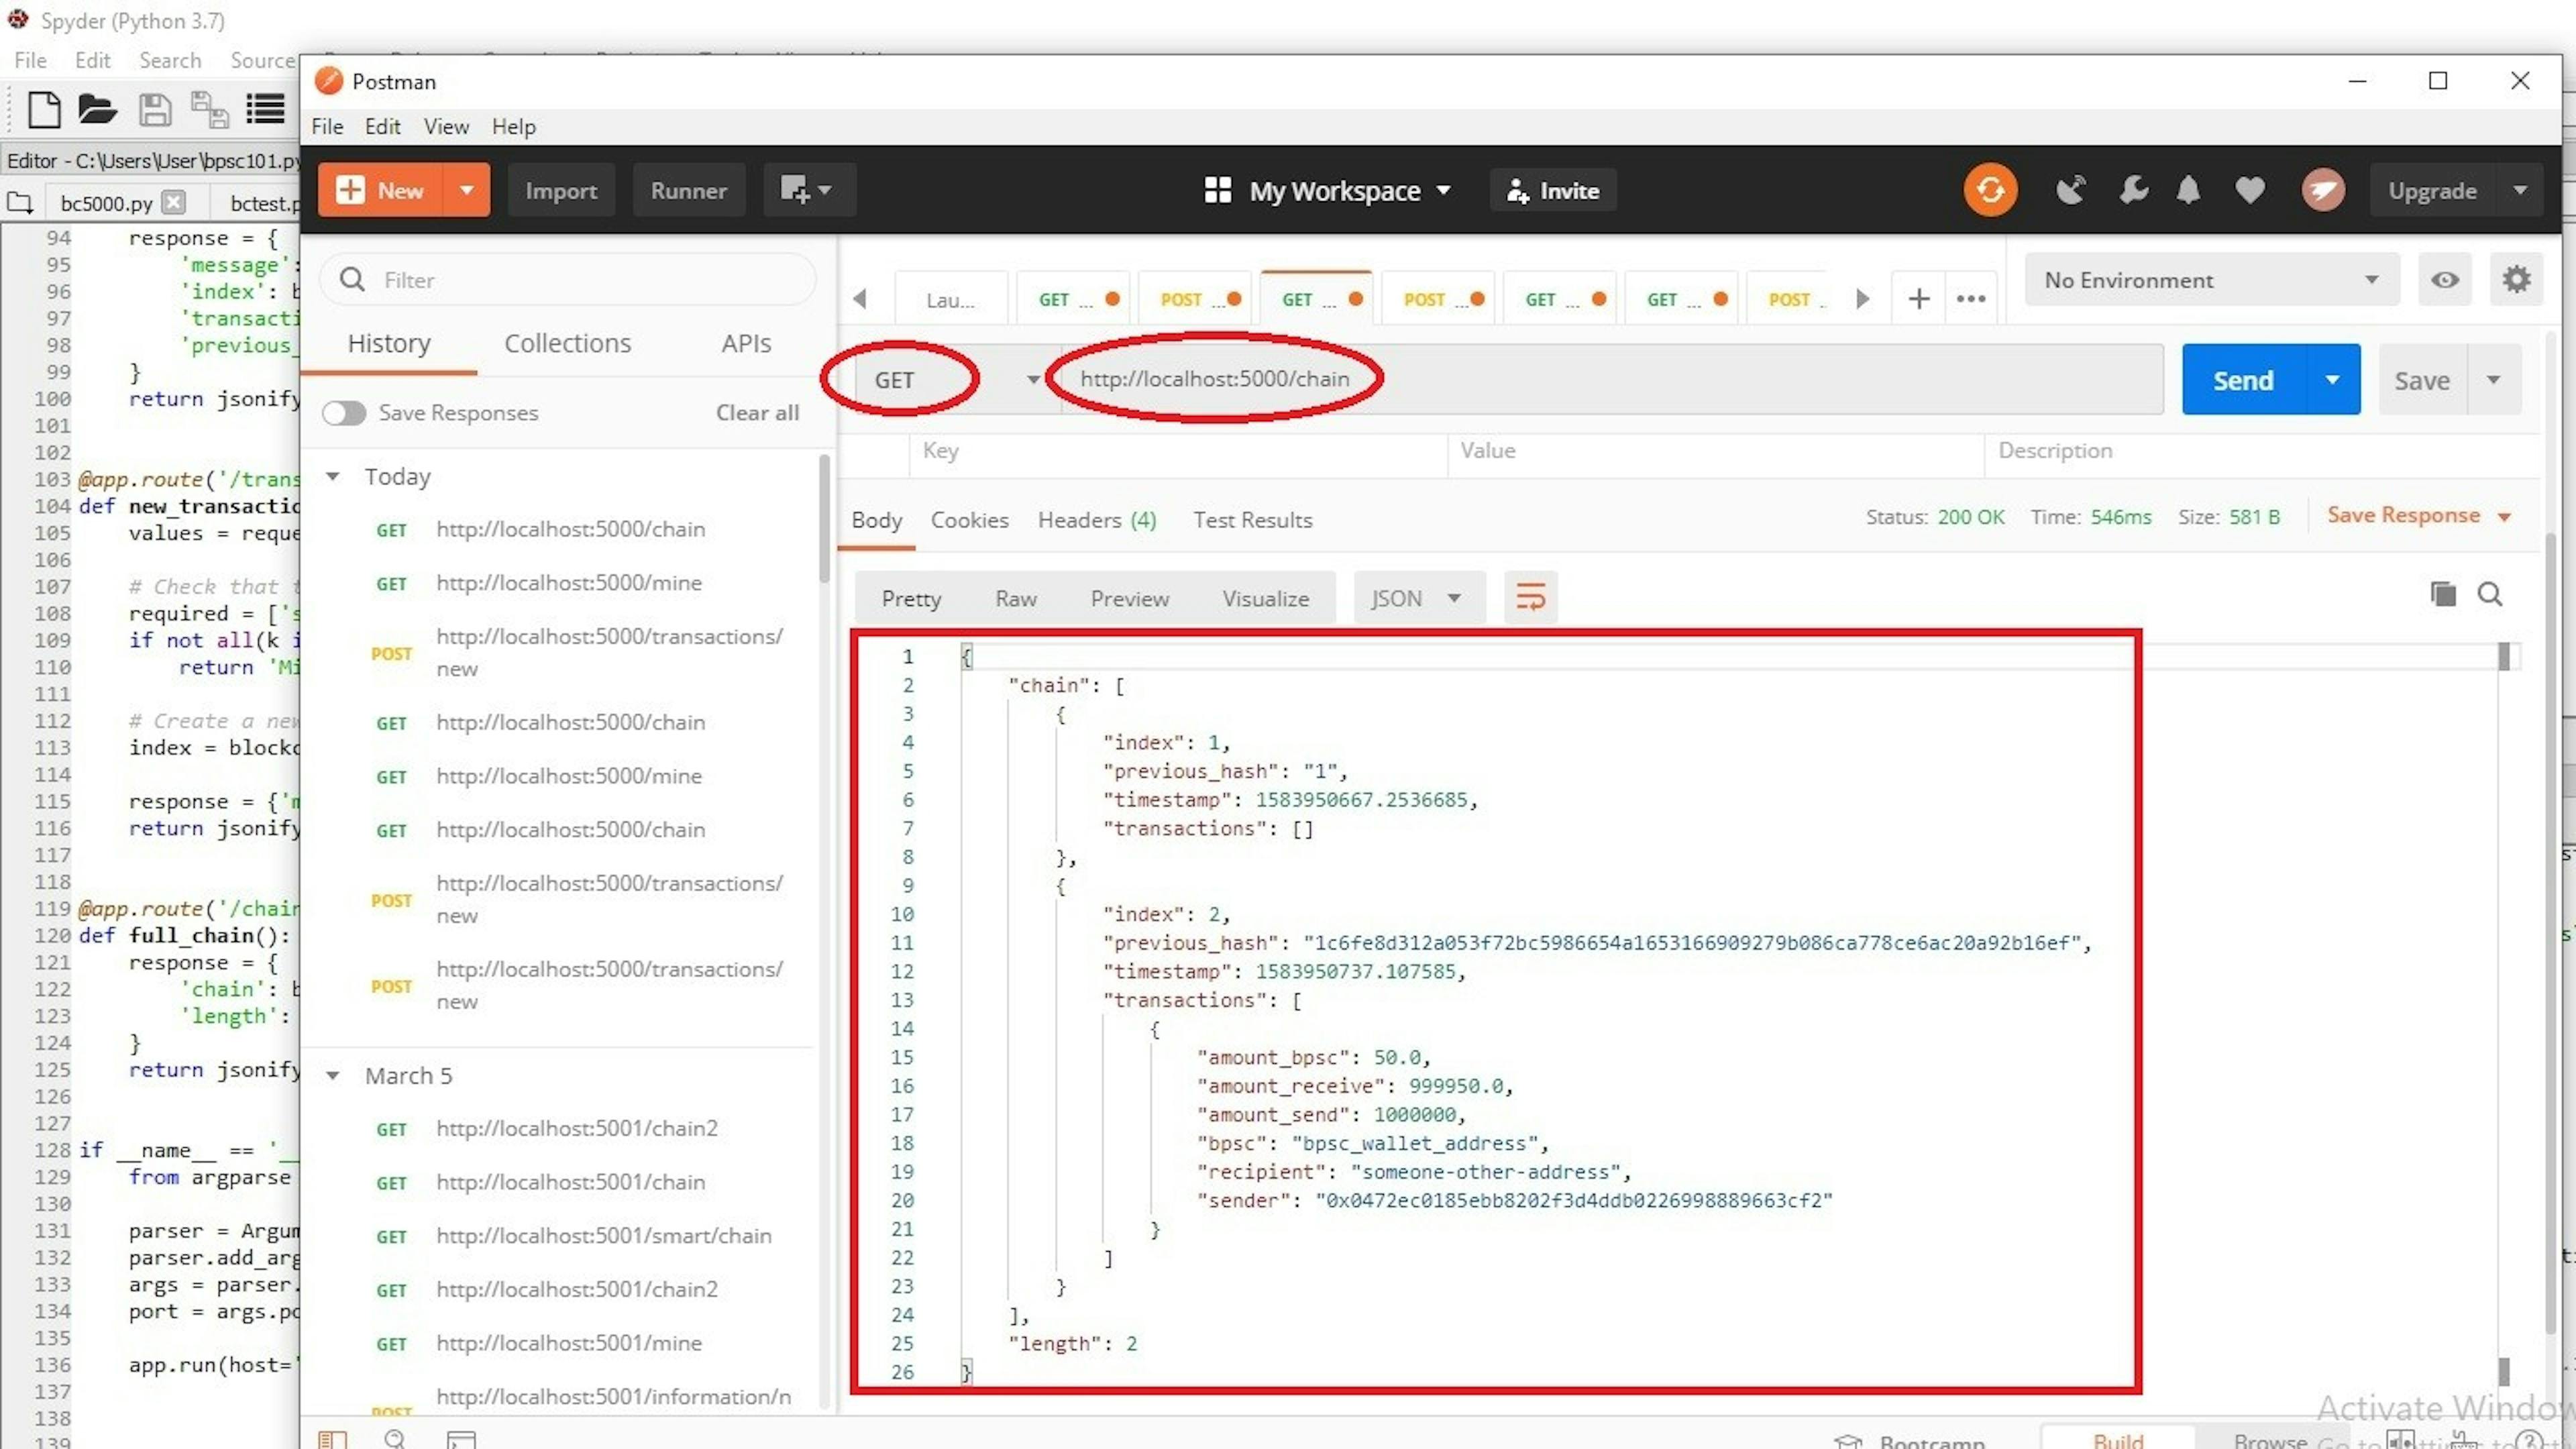Switch to the APIs sidebar tab
2576x1449 pixels.
[x=746, y=343]
